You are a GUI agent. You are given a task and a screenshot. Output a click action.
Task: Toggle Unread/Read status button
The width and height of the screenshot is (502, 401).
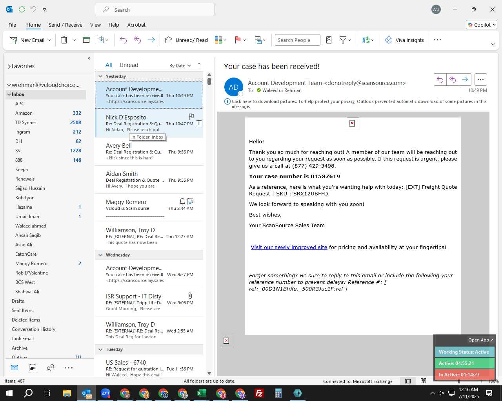[186, 40]
